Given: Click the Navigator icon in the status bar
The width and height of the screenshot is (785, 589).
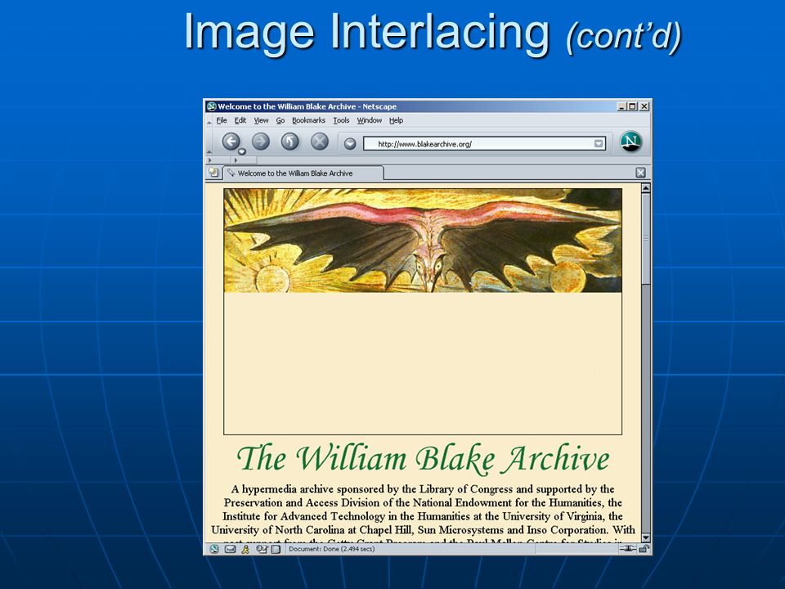Looking at the screenshot, I should pyautogui.click(x=214, y=549).
